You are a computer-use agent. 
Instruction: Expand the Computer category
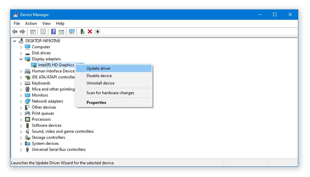[x=21, y=47]
